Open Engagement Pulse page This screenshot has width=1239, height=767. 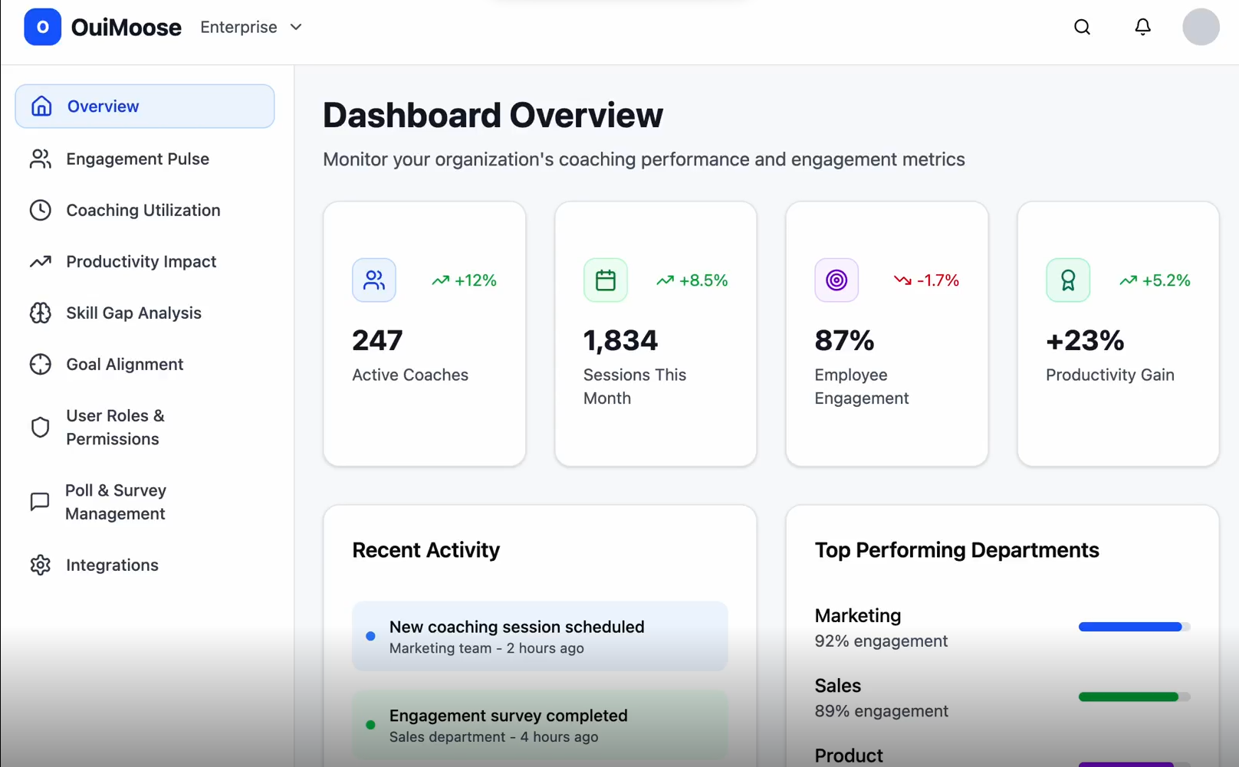(145, 159)
